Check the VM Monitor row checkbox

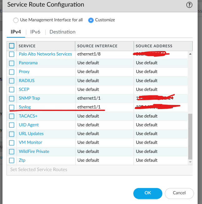click(12, 143)
